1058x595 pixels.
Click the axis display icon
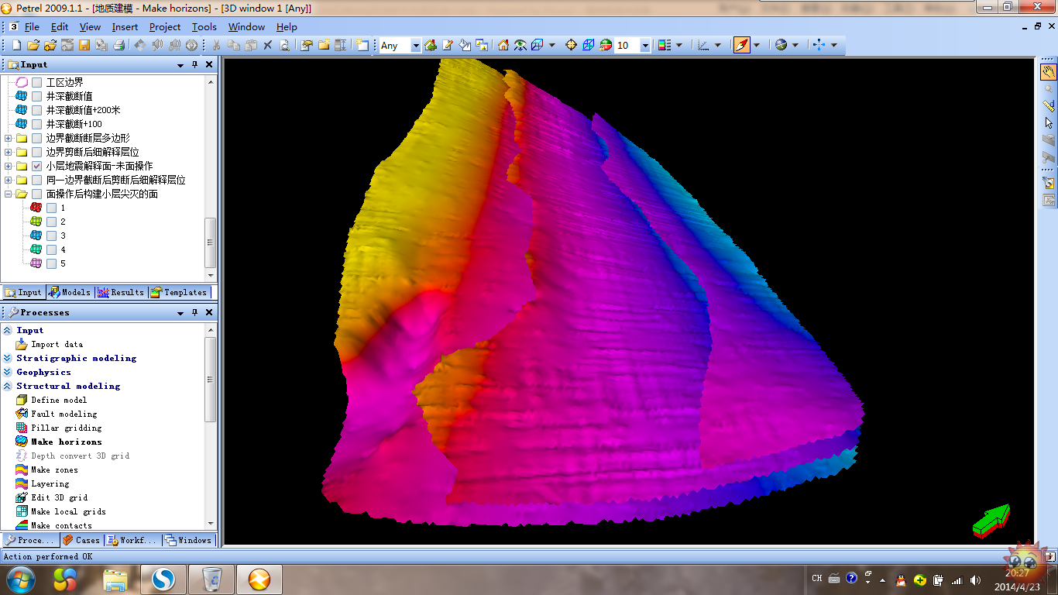(703, 45)
